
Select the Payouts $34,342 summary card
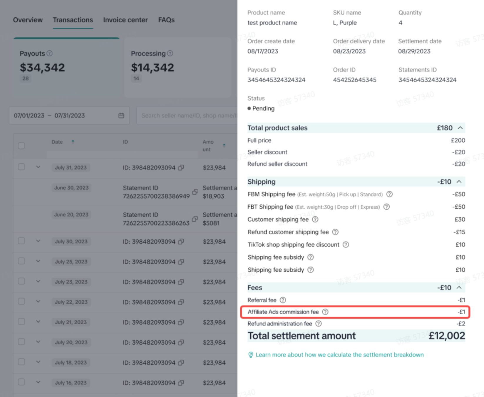pyautogui.click(x=66, y=67)
